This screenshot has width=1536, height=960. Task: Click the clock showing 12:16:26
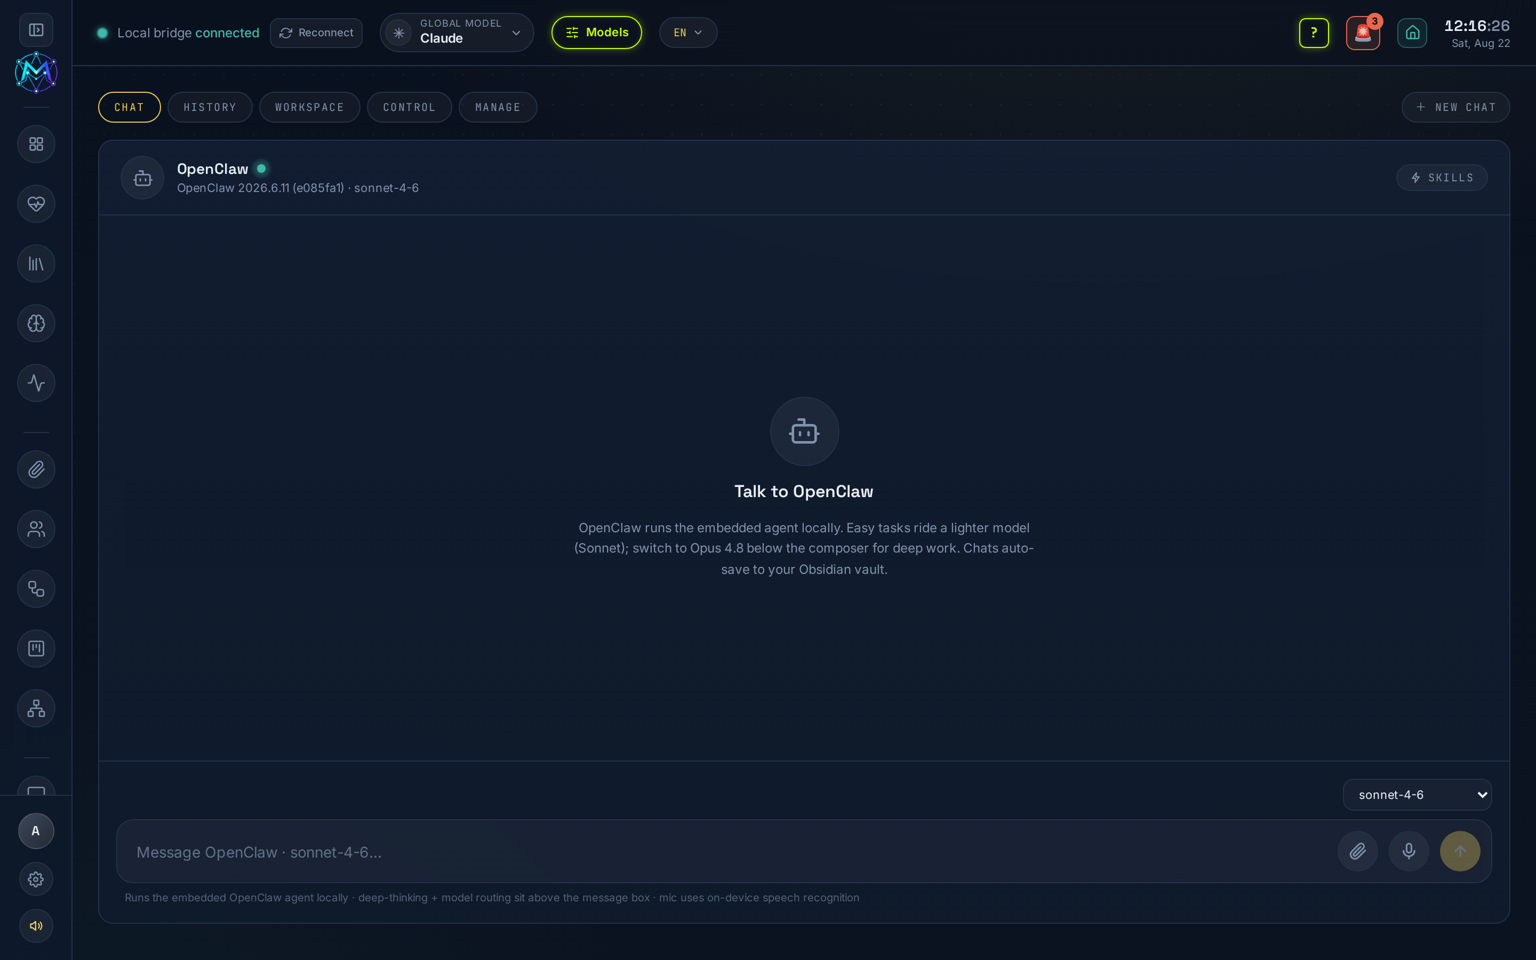pos(1477,26)
